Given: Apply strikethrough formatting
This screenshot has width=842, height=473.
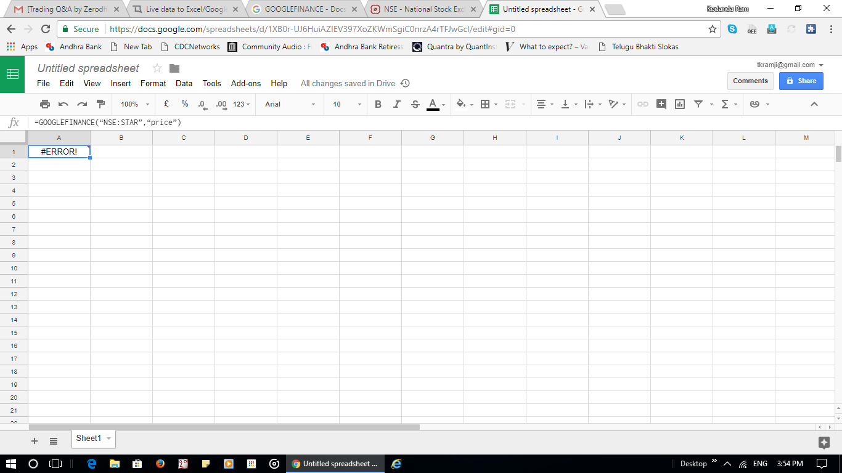Looking at the screenshot, I should 415,104.
